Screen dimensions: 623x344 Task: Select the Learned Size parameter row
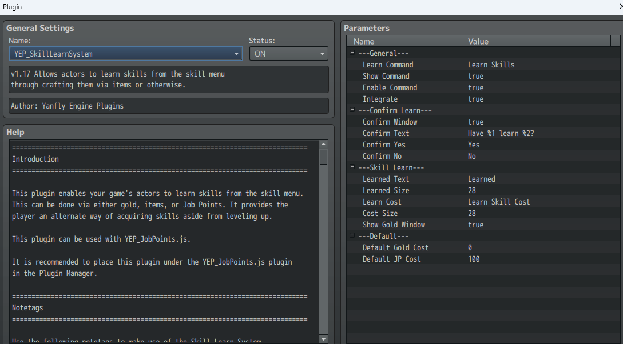pyautogui.click(x=483, y=190)
